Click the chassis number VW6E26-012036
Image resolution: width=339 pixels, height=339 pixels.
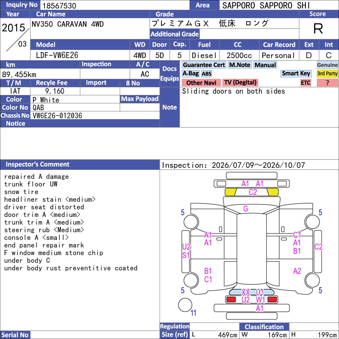pyautogui.click(x=57, y=116)
